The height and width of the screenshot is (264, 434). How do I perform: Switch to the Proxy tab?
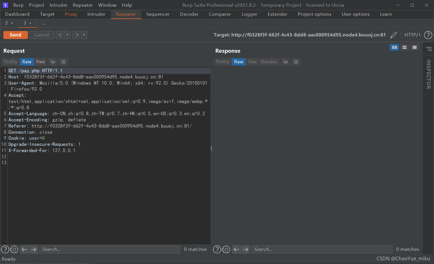71,14
